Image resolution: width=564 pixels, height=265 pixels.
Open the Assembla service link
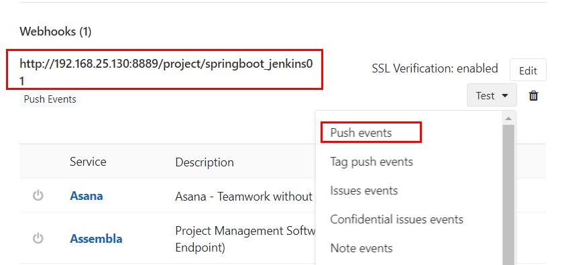pyautogui.click(x=96, y=239)
